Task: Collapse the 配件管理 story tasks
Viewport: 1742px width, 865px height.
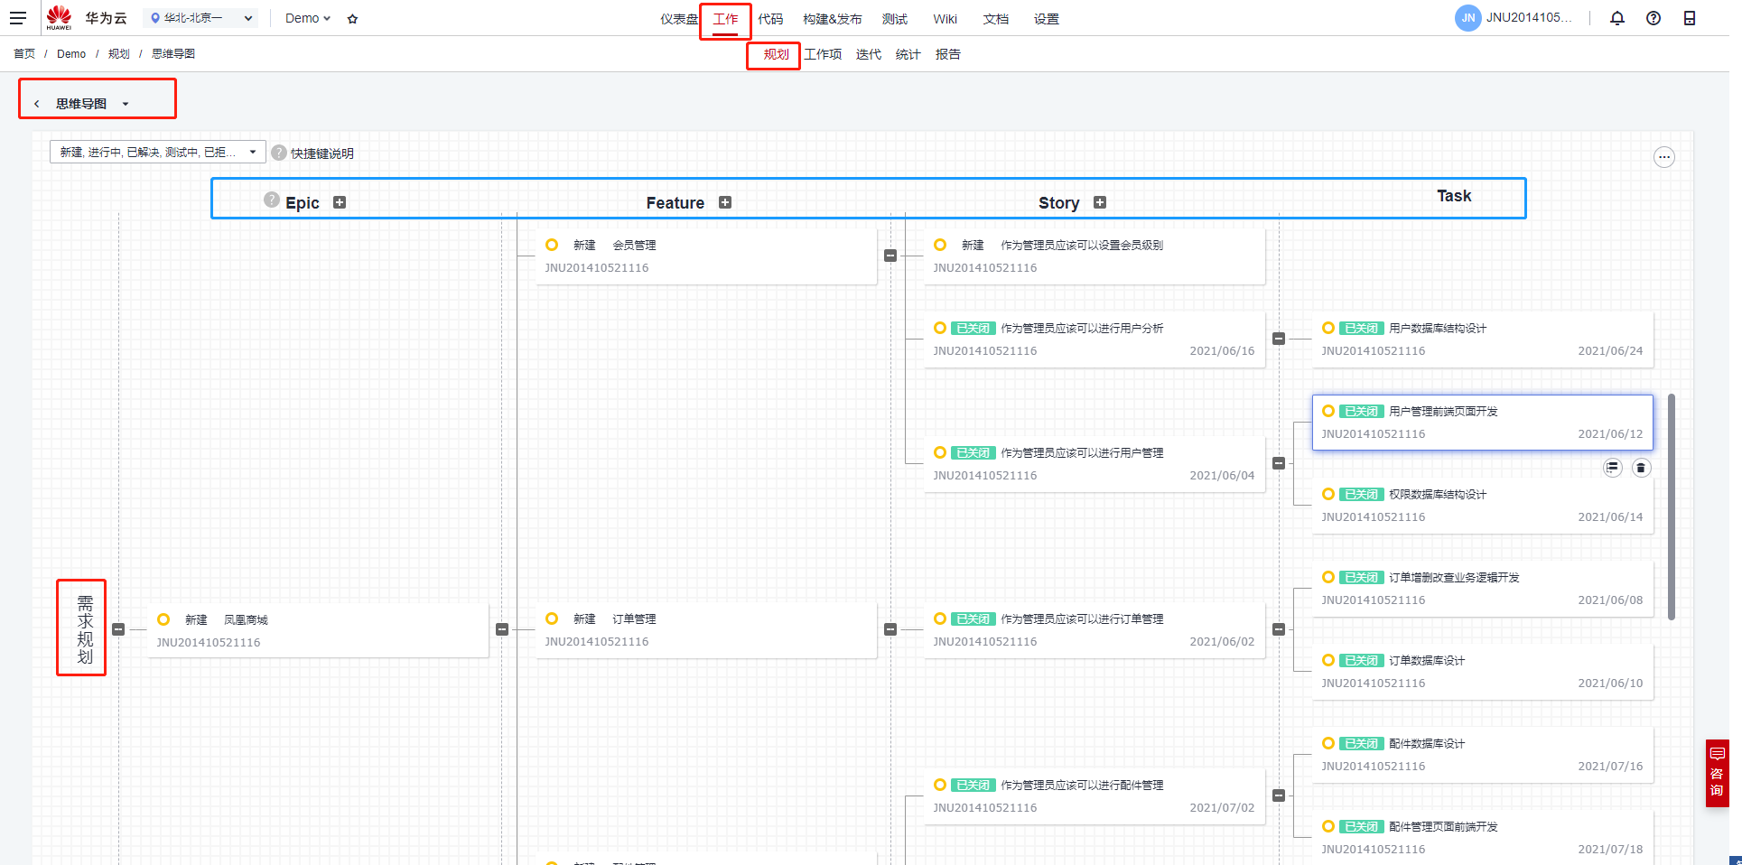Action: (1279, 795)
